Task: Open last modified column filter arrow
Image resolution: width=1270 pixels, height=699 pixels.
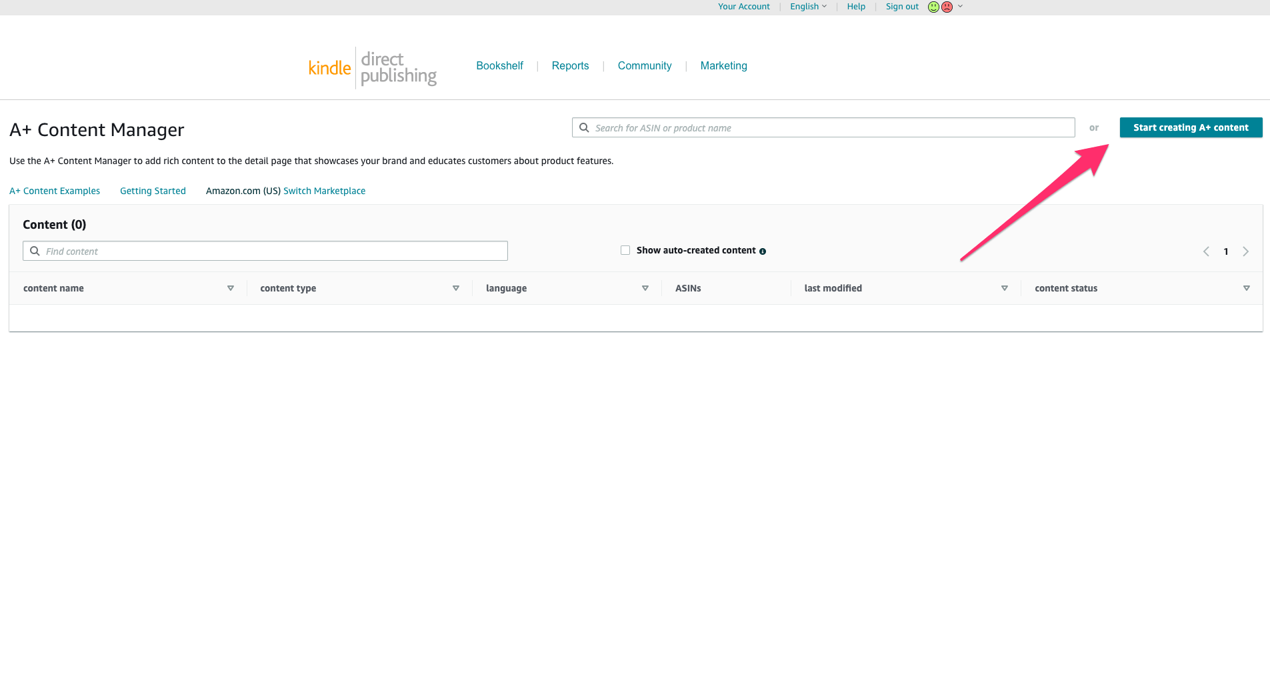Action: click(1005, 288)
